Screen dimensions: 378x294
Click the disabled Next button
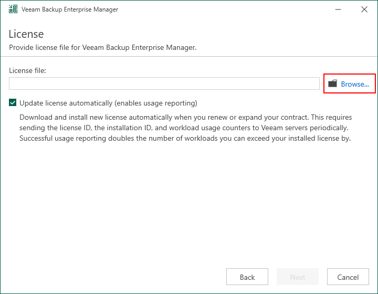(x=298, y=277)
